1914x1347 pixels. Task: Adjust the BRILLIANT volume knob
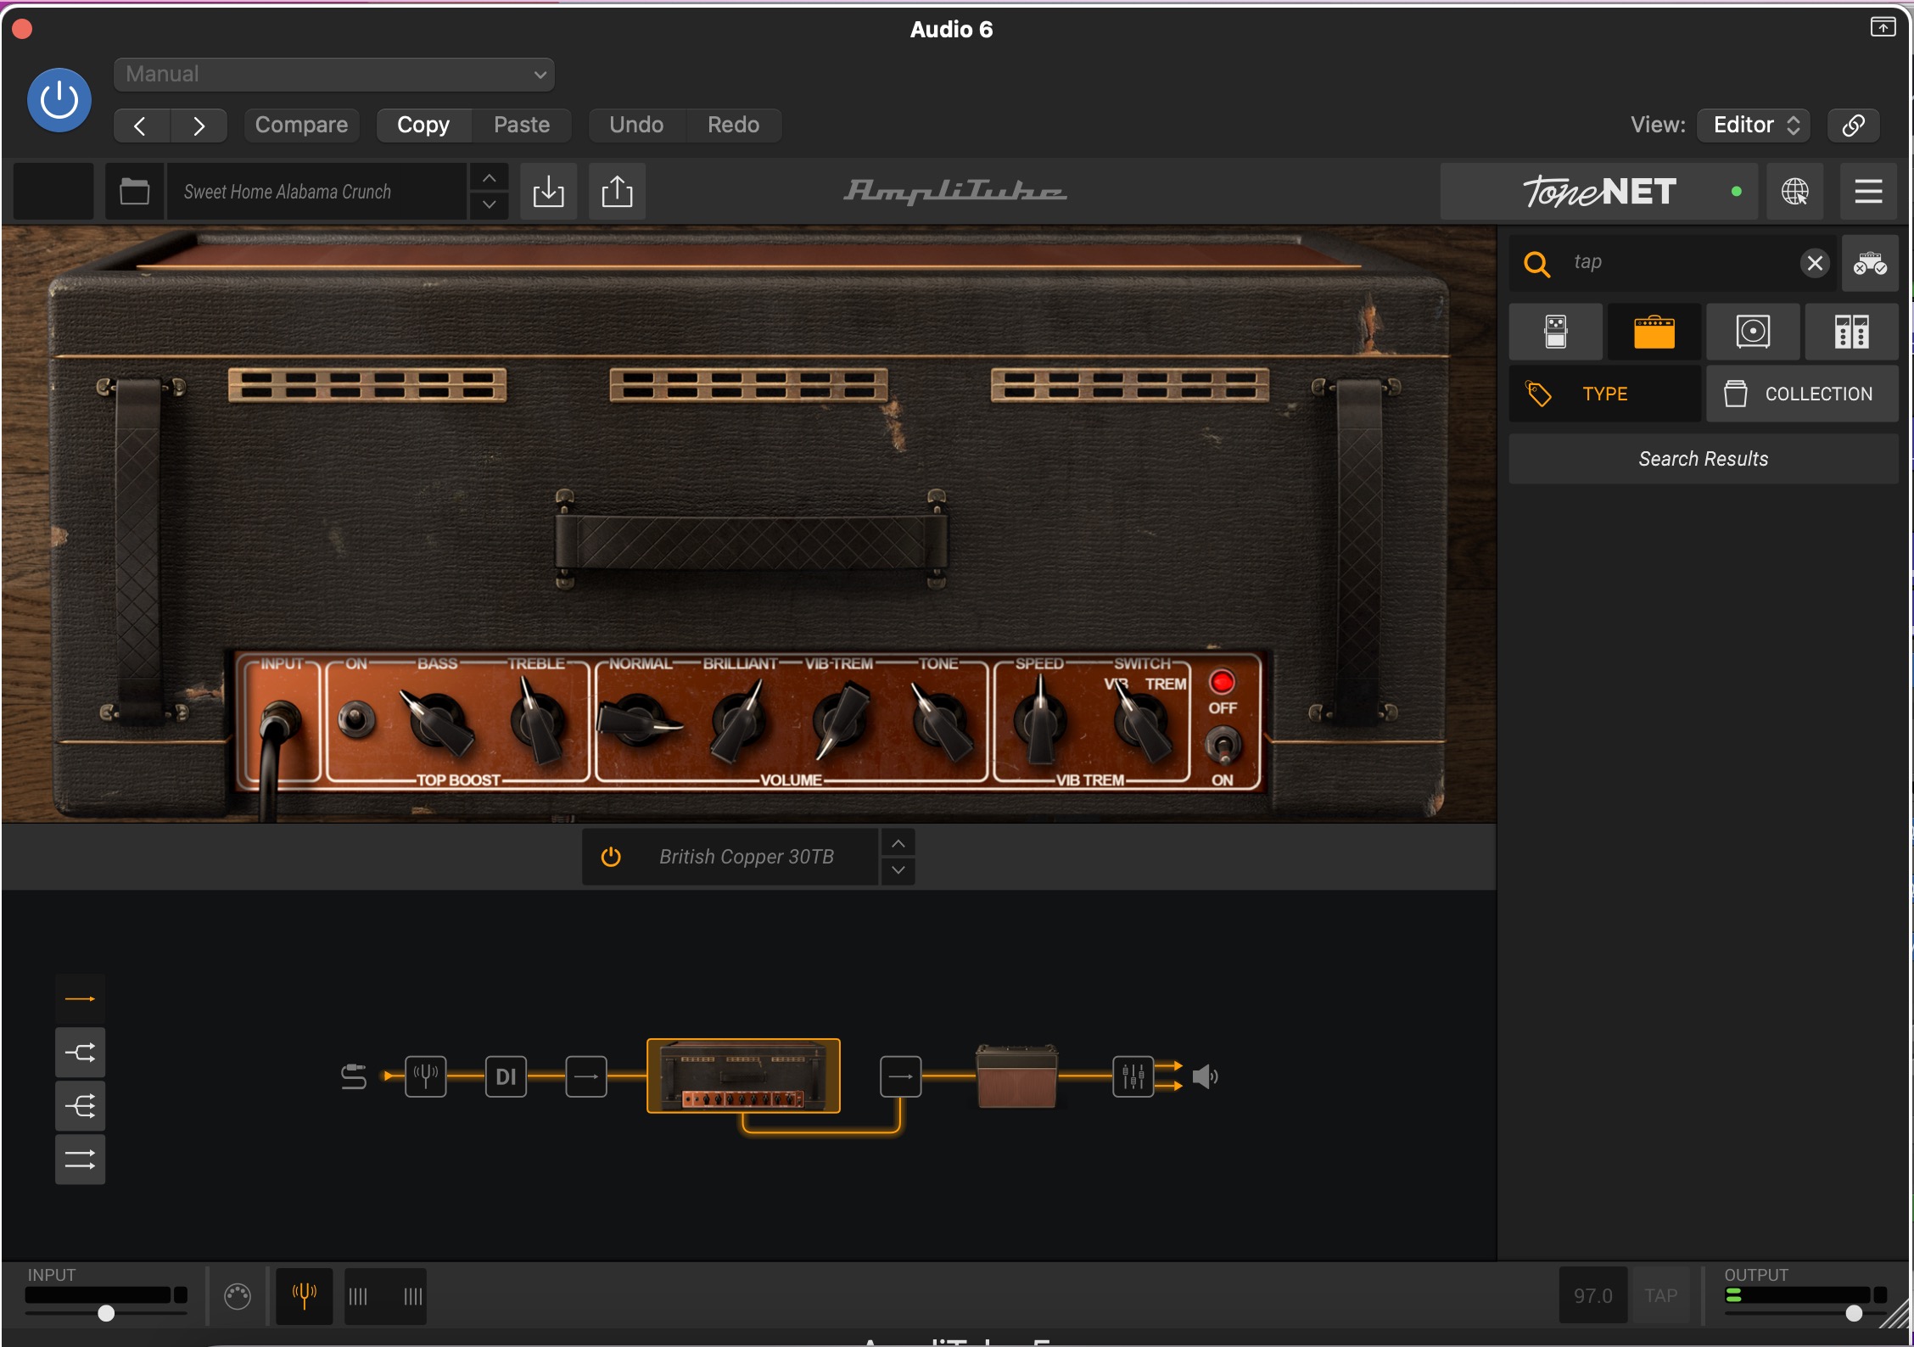coord(739,721)
